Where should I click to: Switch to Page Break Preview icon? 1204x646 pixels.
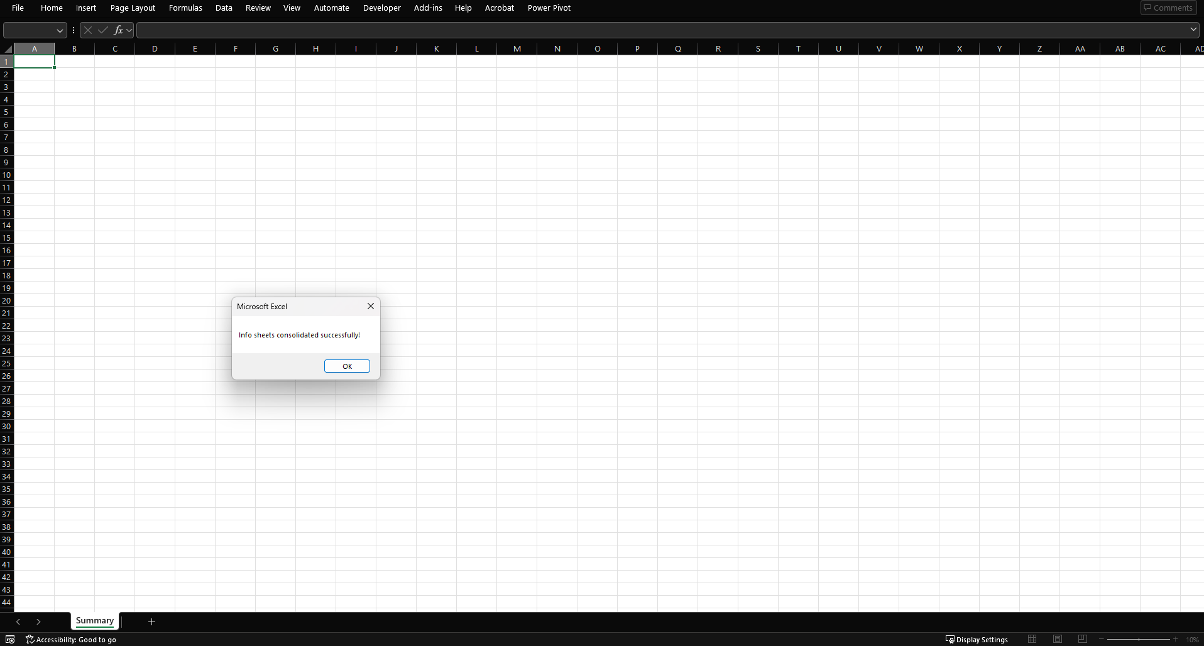pyautogui.click(x=1082, y=639)
